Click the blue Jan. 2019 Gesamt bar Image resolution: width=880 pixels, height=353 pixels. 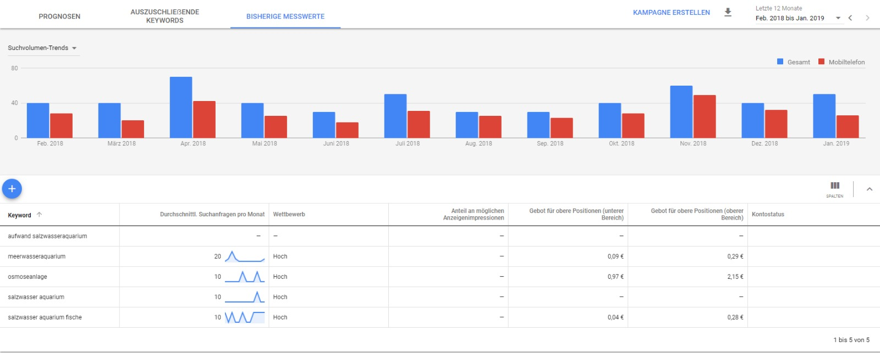coord(824,116)
